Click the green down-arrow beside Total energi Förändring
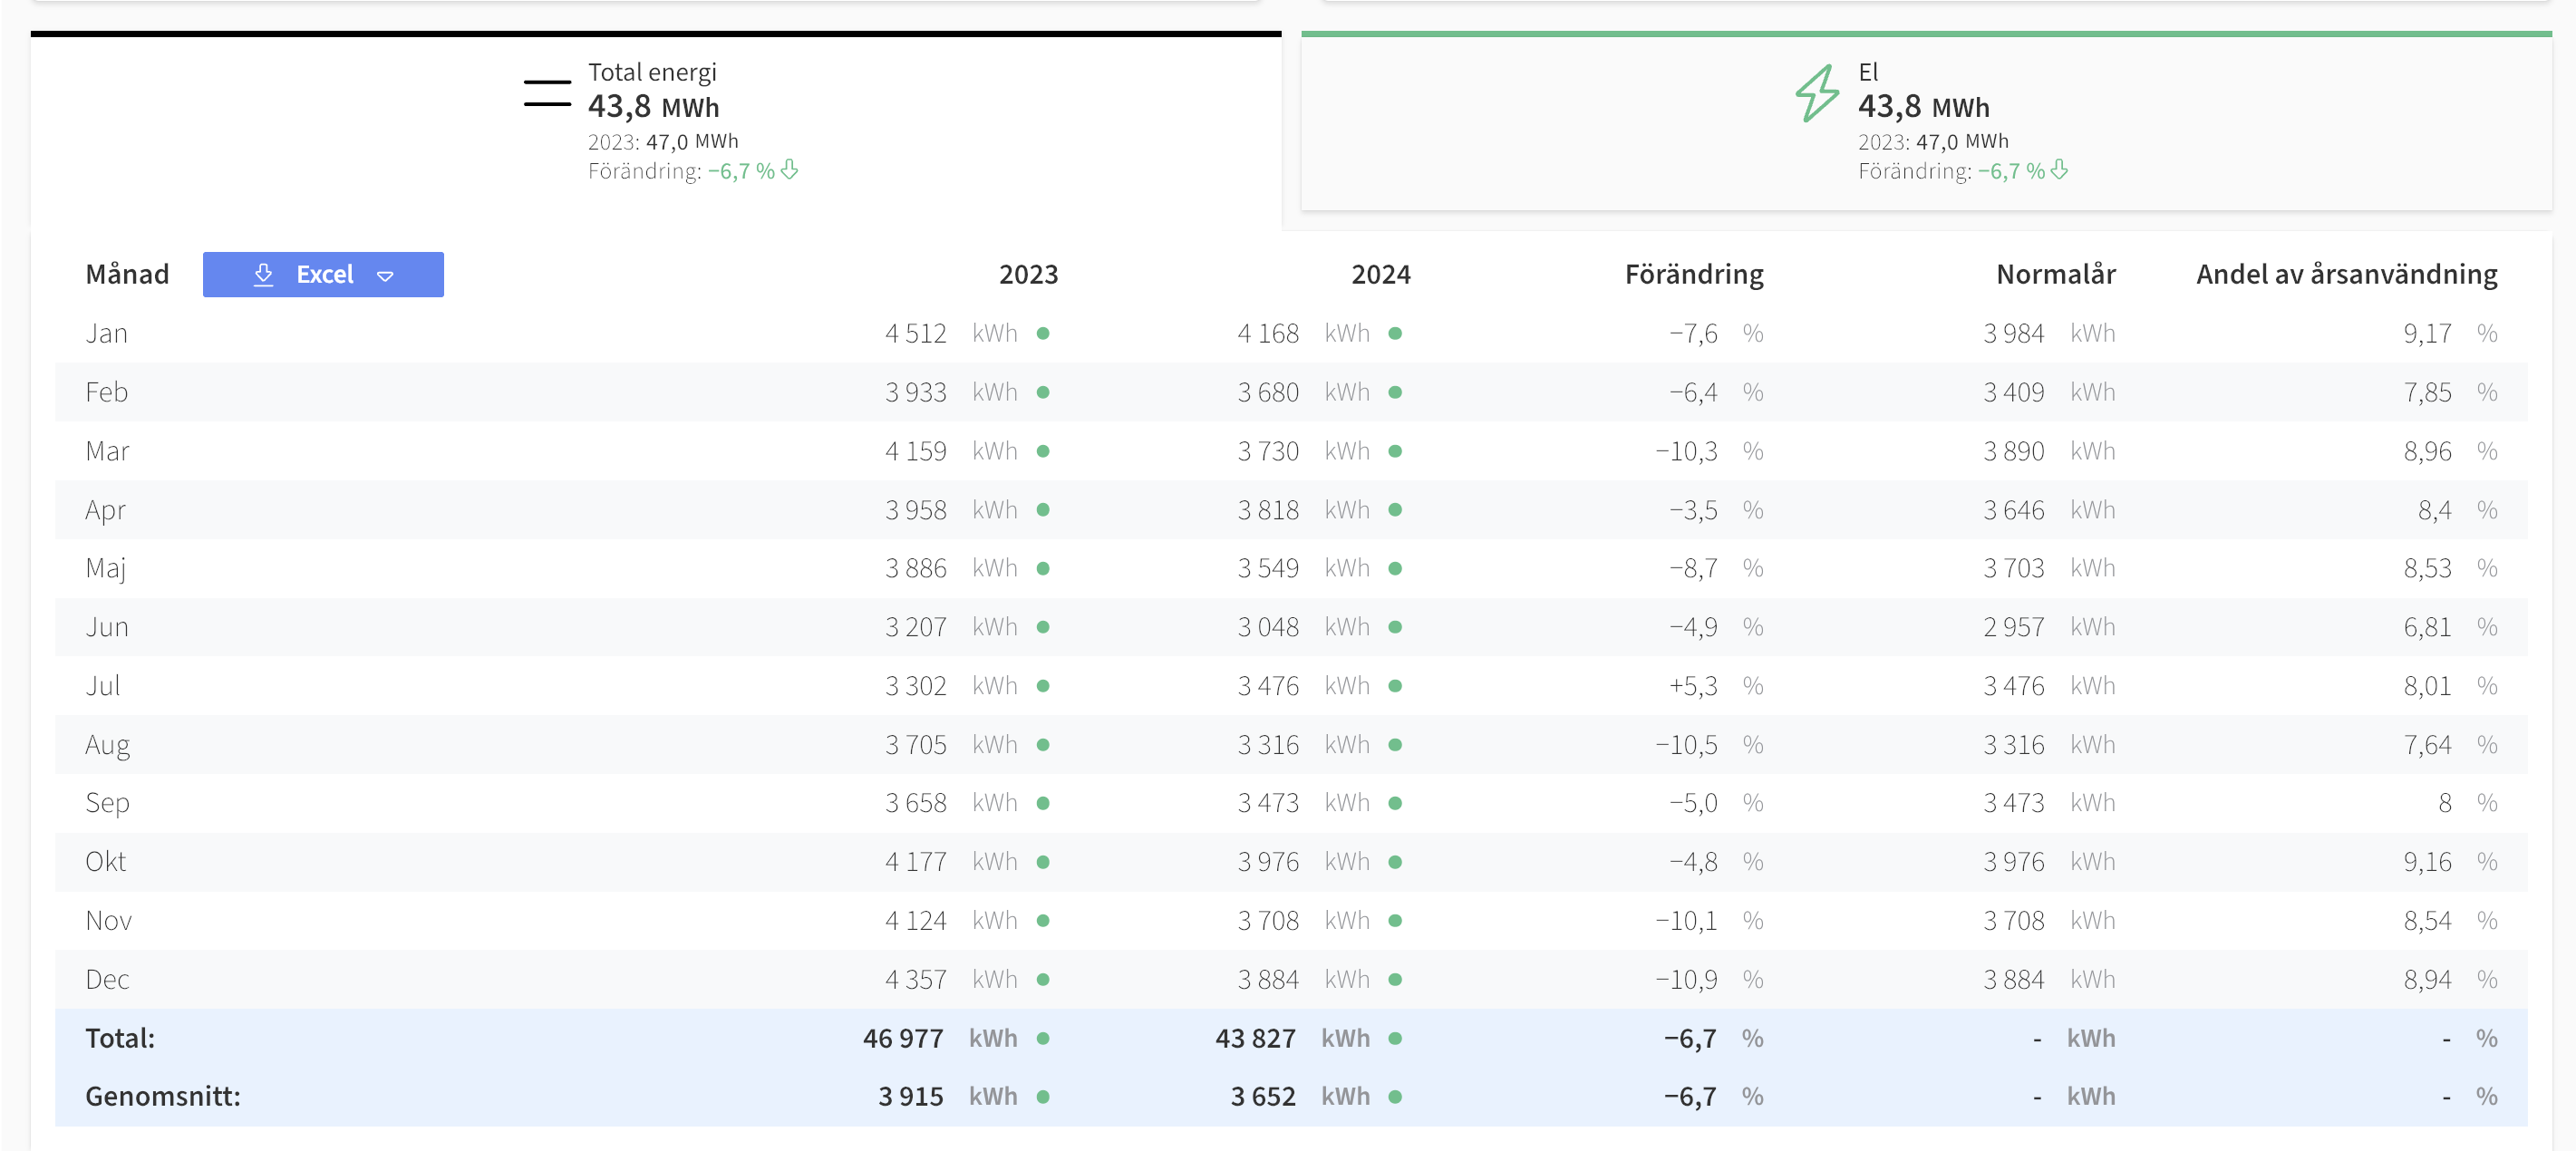This screenshot has height=1151, width=2576. (789, 170)
